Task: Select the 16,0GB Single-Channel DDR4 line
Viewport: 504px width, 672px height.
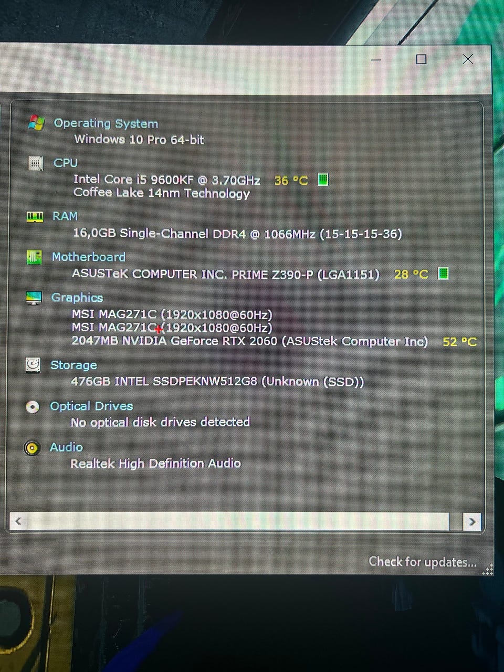Action: click(237, 234)
